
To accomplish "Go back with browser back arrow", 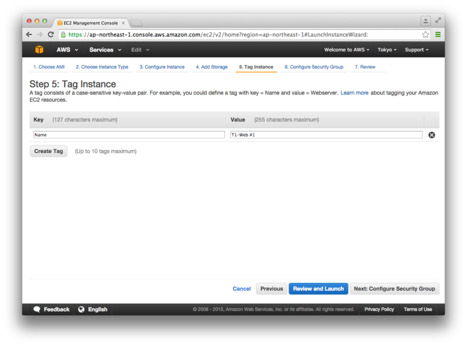I will 29,34.
